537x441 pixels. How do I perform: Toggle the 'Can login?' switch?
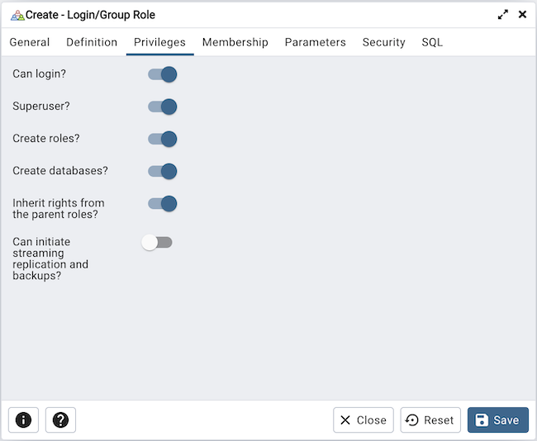click(162, 74)
